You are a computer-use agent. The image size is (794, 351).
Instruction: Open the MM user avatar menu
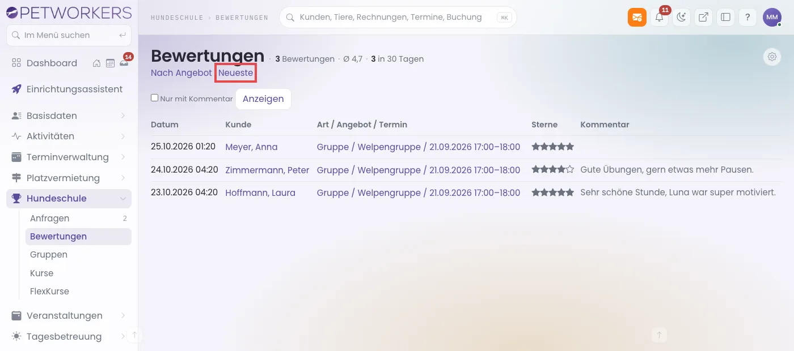(772, 17)
